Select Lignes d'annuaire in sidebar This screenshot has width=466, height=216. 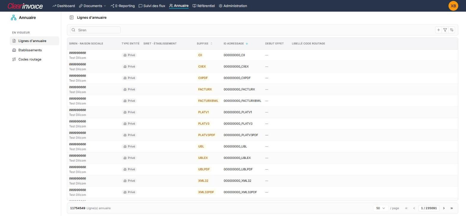[x=34, y=41]
